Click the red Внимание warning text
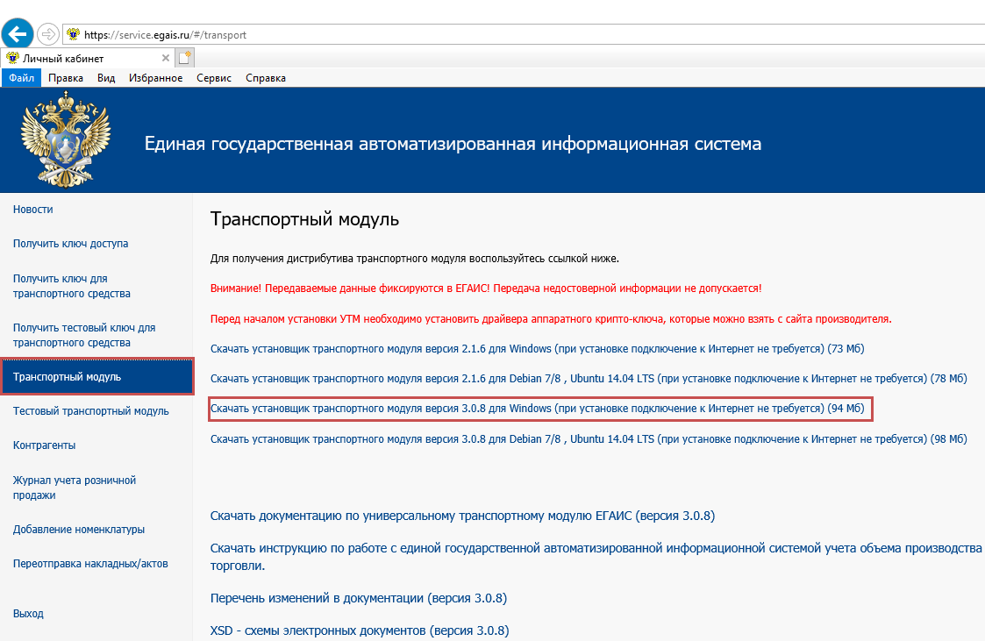 coord(486,288)
